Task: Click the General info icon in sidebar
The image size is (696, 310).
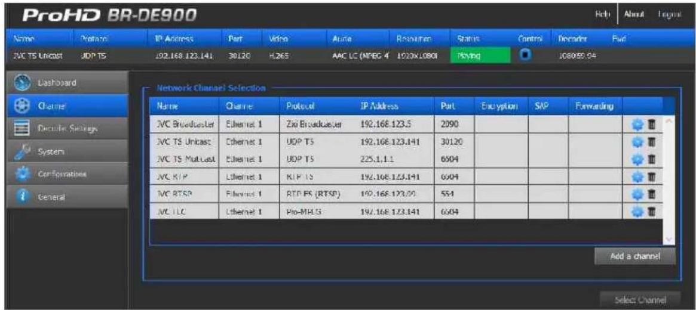Action: click(x=23, y=197)
